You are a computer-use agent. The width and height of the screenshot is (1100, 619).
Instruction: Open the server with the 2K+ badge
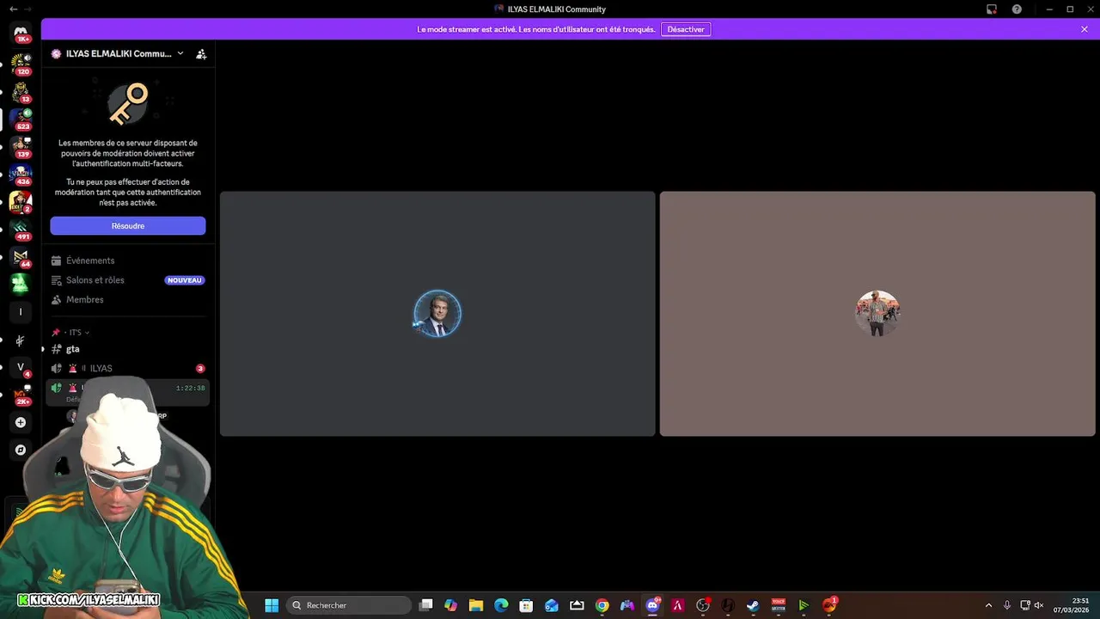21,395
